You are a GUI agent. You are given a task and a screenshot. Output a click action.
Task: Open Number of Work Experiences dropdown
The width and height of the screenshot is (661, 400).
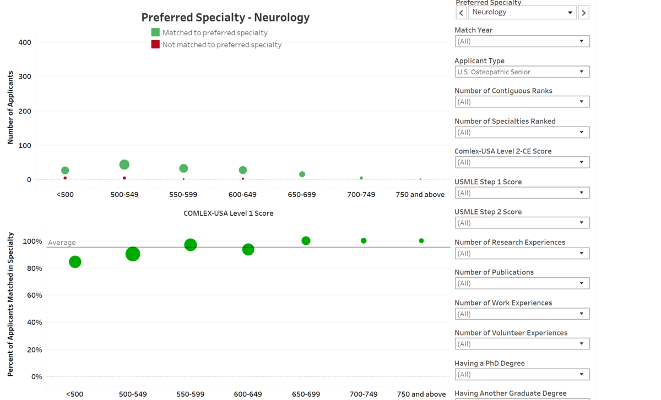[522, 314]
